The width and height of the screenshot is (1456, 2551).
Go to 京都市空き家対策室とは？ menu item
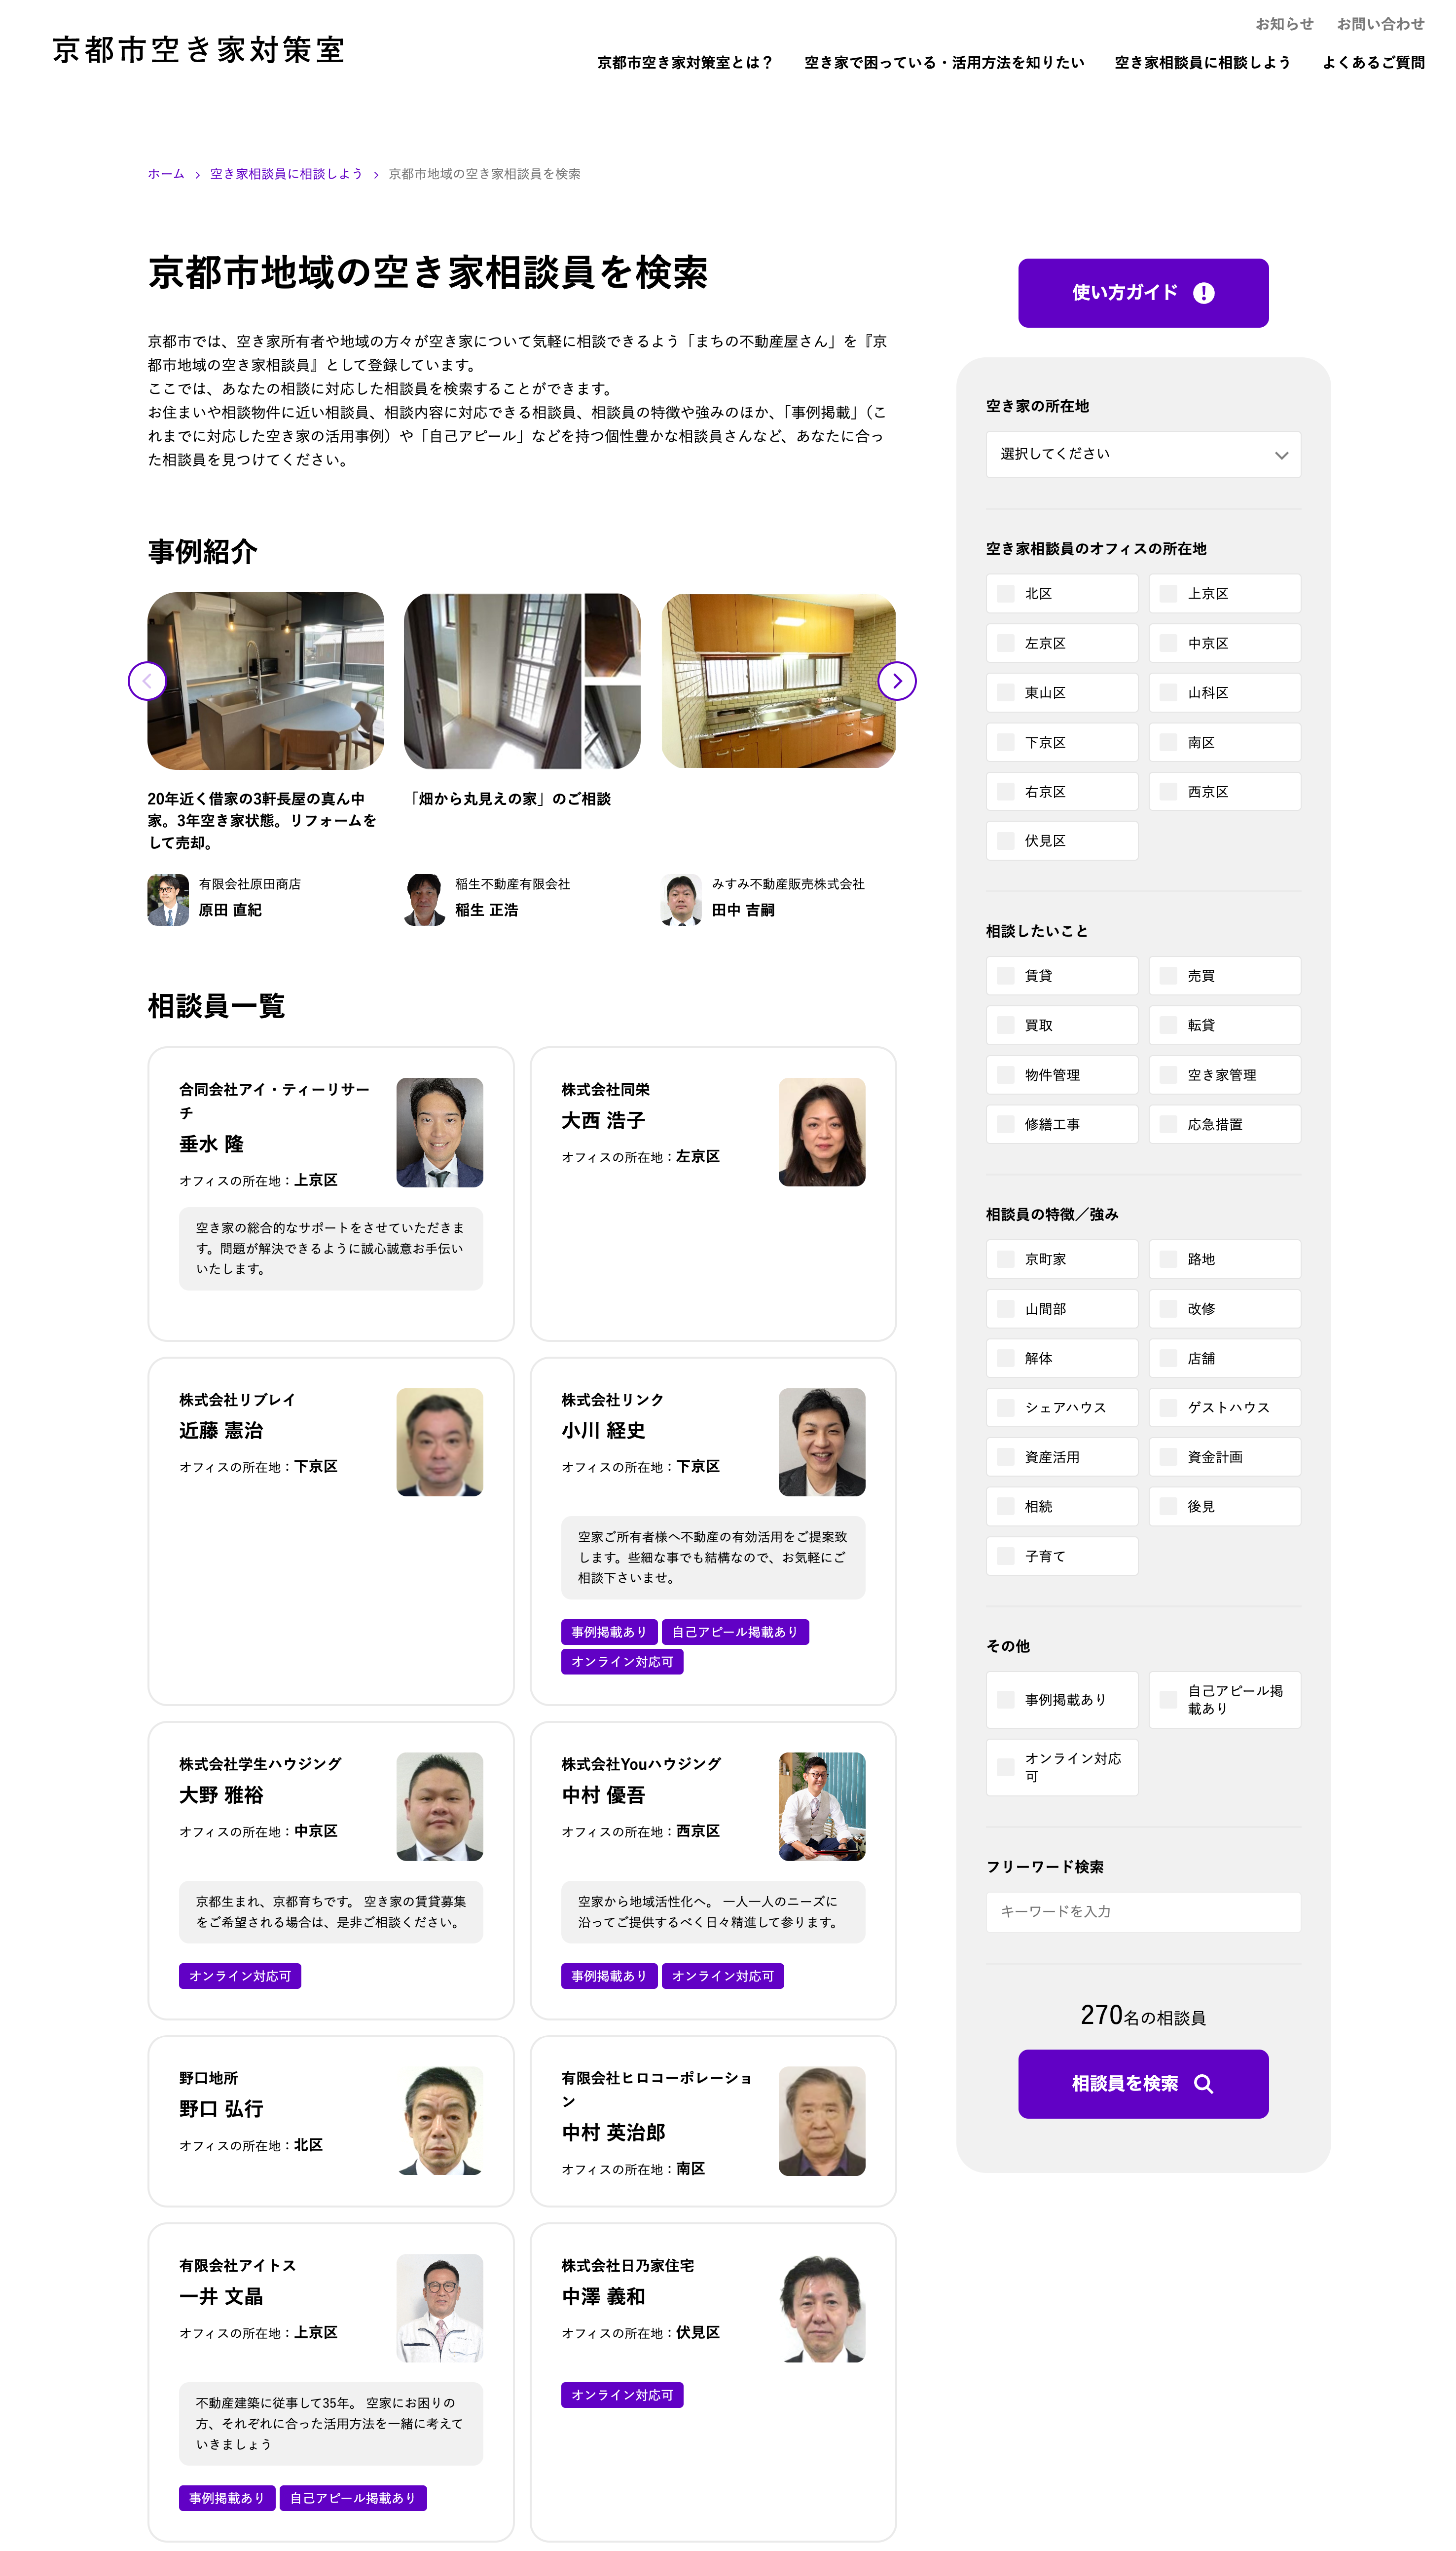pyautogui.click(x=685, y=62)
